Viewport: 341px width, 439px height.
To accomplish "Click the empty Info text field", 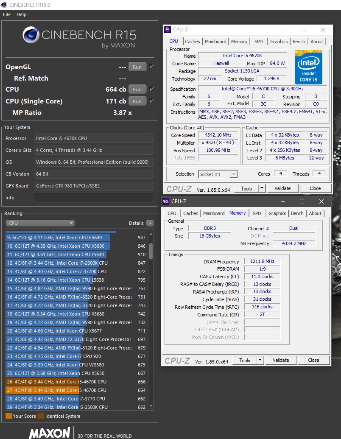I will click(93, 198).
